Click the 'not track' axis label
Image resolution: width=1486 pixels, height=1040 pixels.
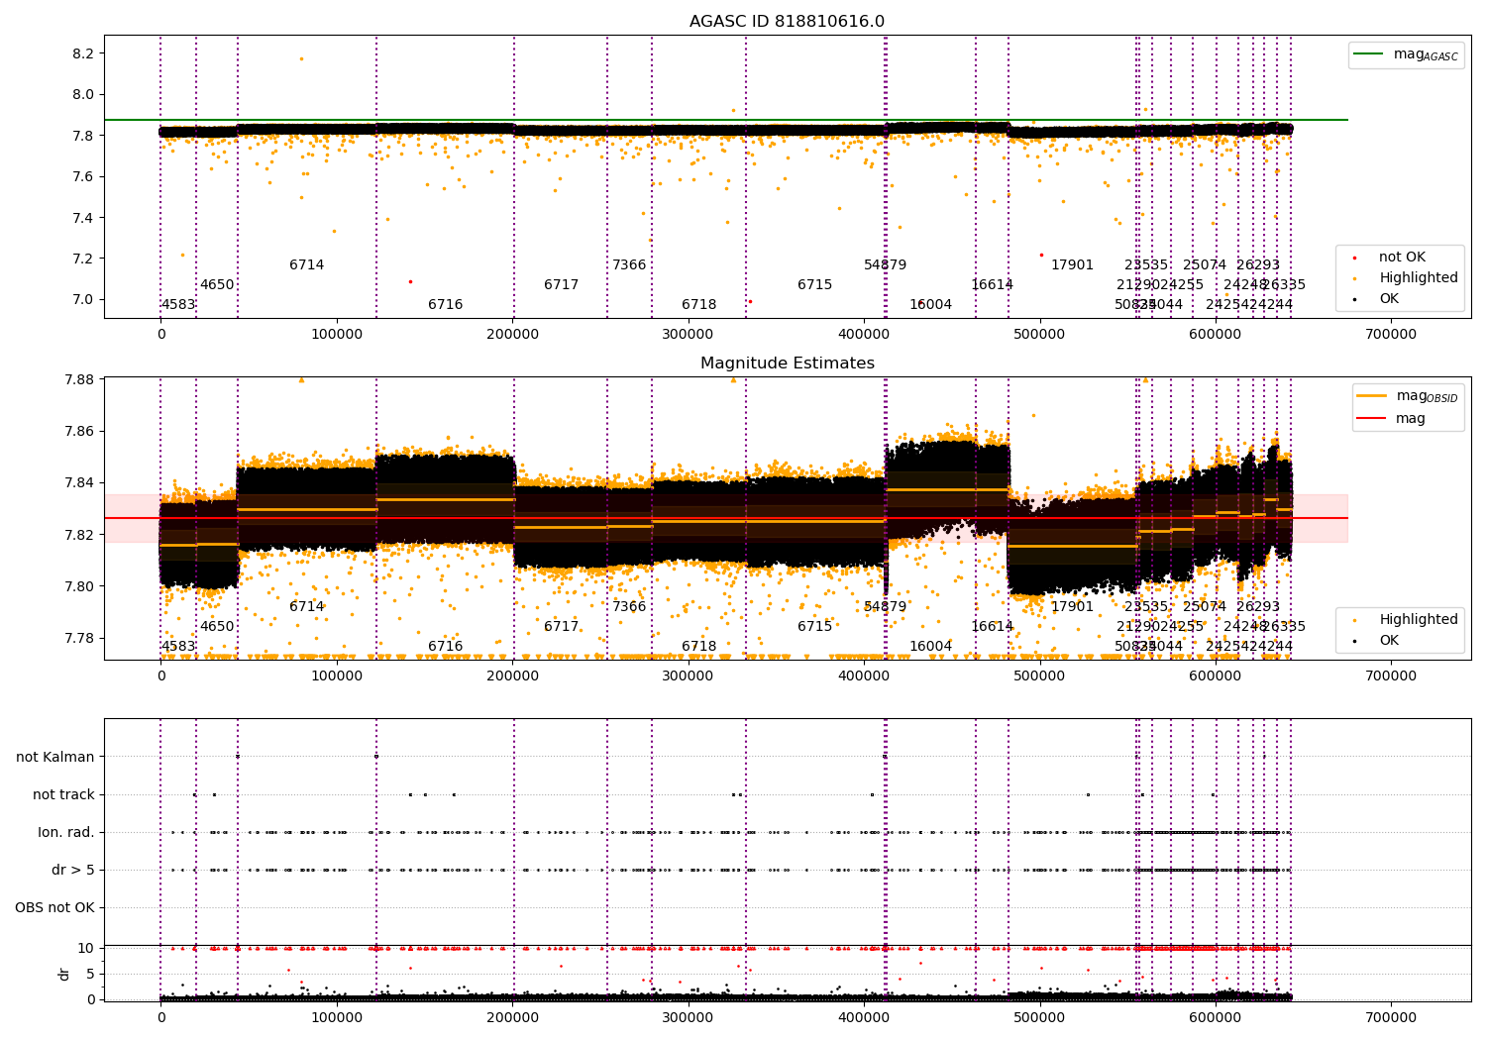coord(63,794)
